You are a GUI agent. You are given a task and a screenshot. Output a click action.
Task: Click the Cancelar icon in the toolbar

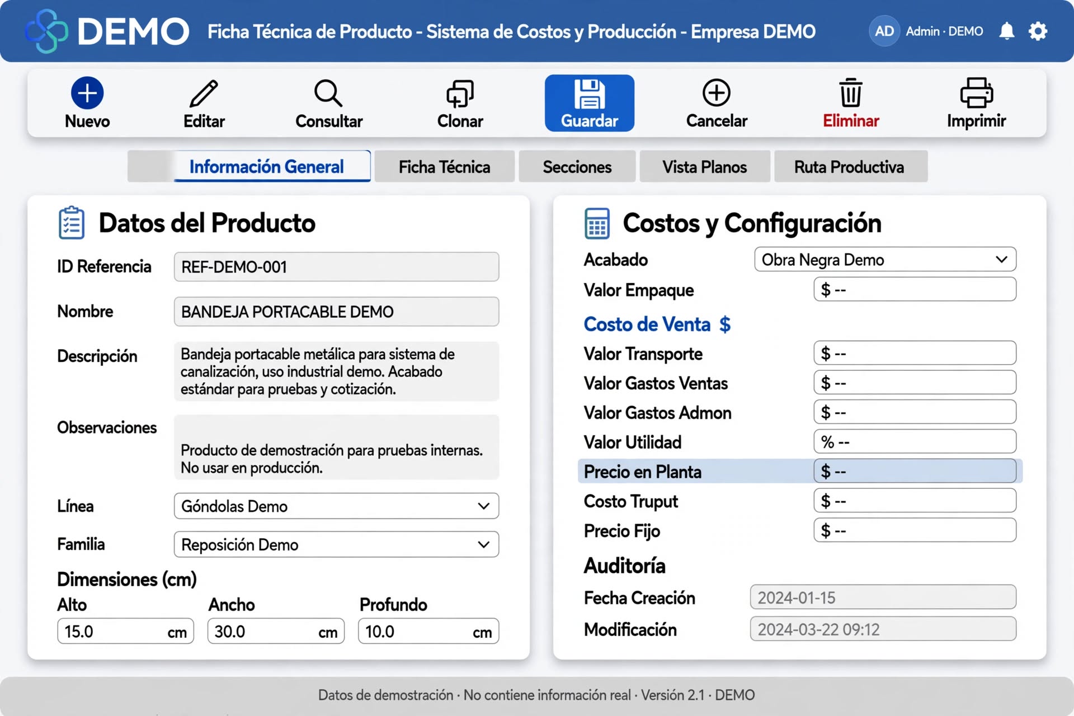[717, 93]
